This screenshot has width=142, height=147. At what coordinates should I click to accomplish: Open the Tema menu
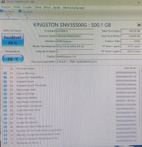38,7
